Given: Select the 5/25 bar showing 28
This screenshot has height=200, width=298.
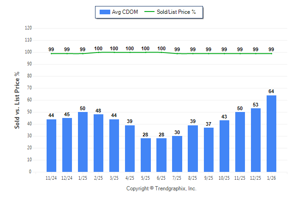Looking at the screenshot, I should point(146,155).
